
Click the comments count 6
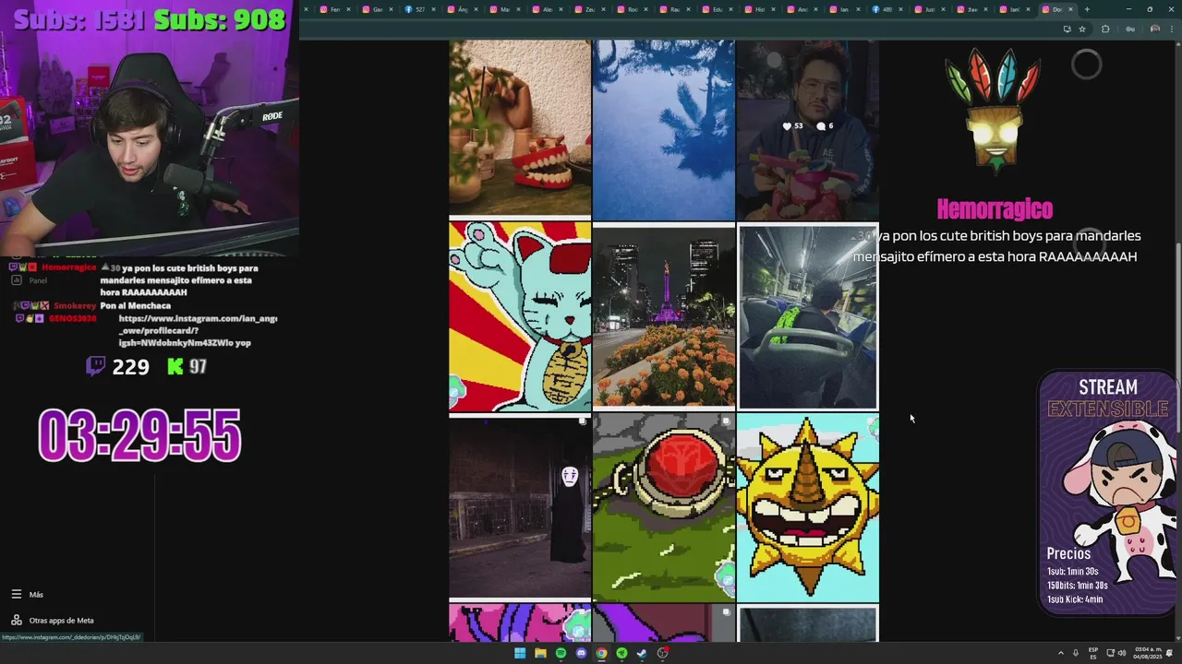(x=825, y=125)
